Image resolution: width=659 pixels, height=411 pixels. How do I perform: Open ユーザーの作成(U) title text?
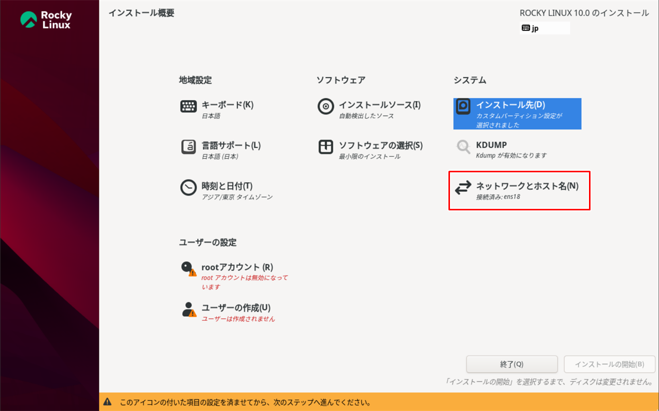236,308
